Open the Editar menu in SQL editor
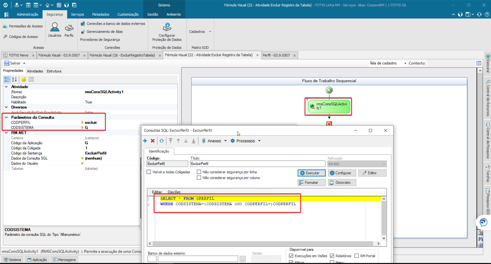This screenshot has width=491, height=264. click(157, 192)
